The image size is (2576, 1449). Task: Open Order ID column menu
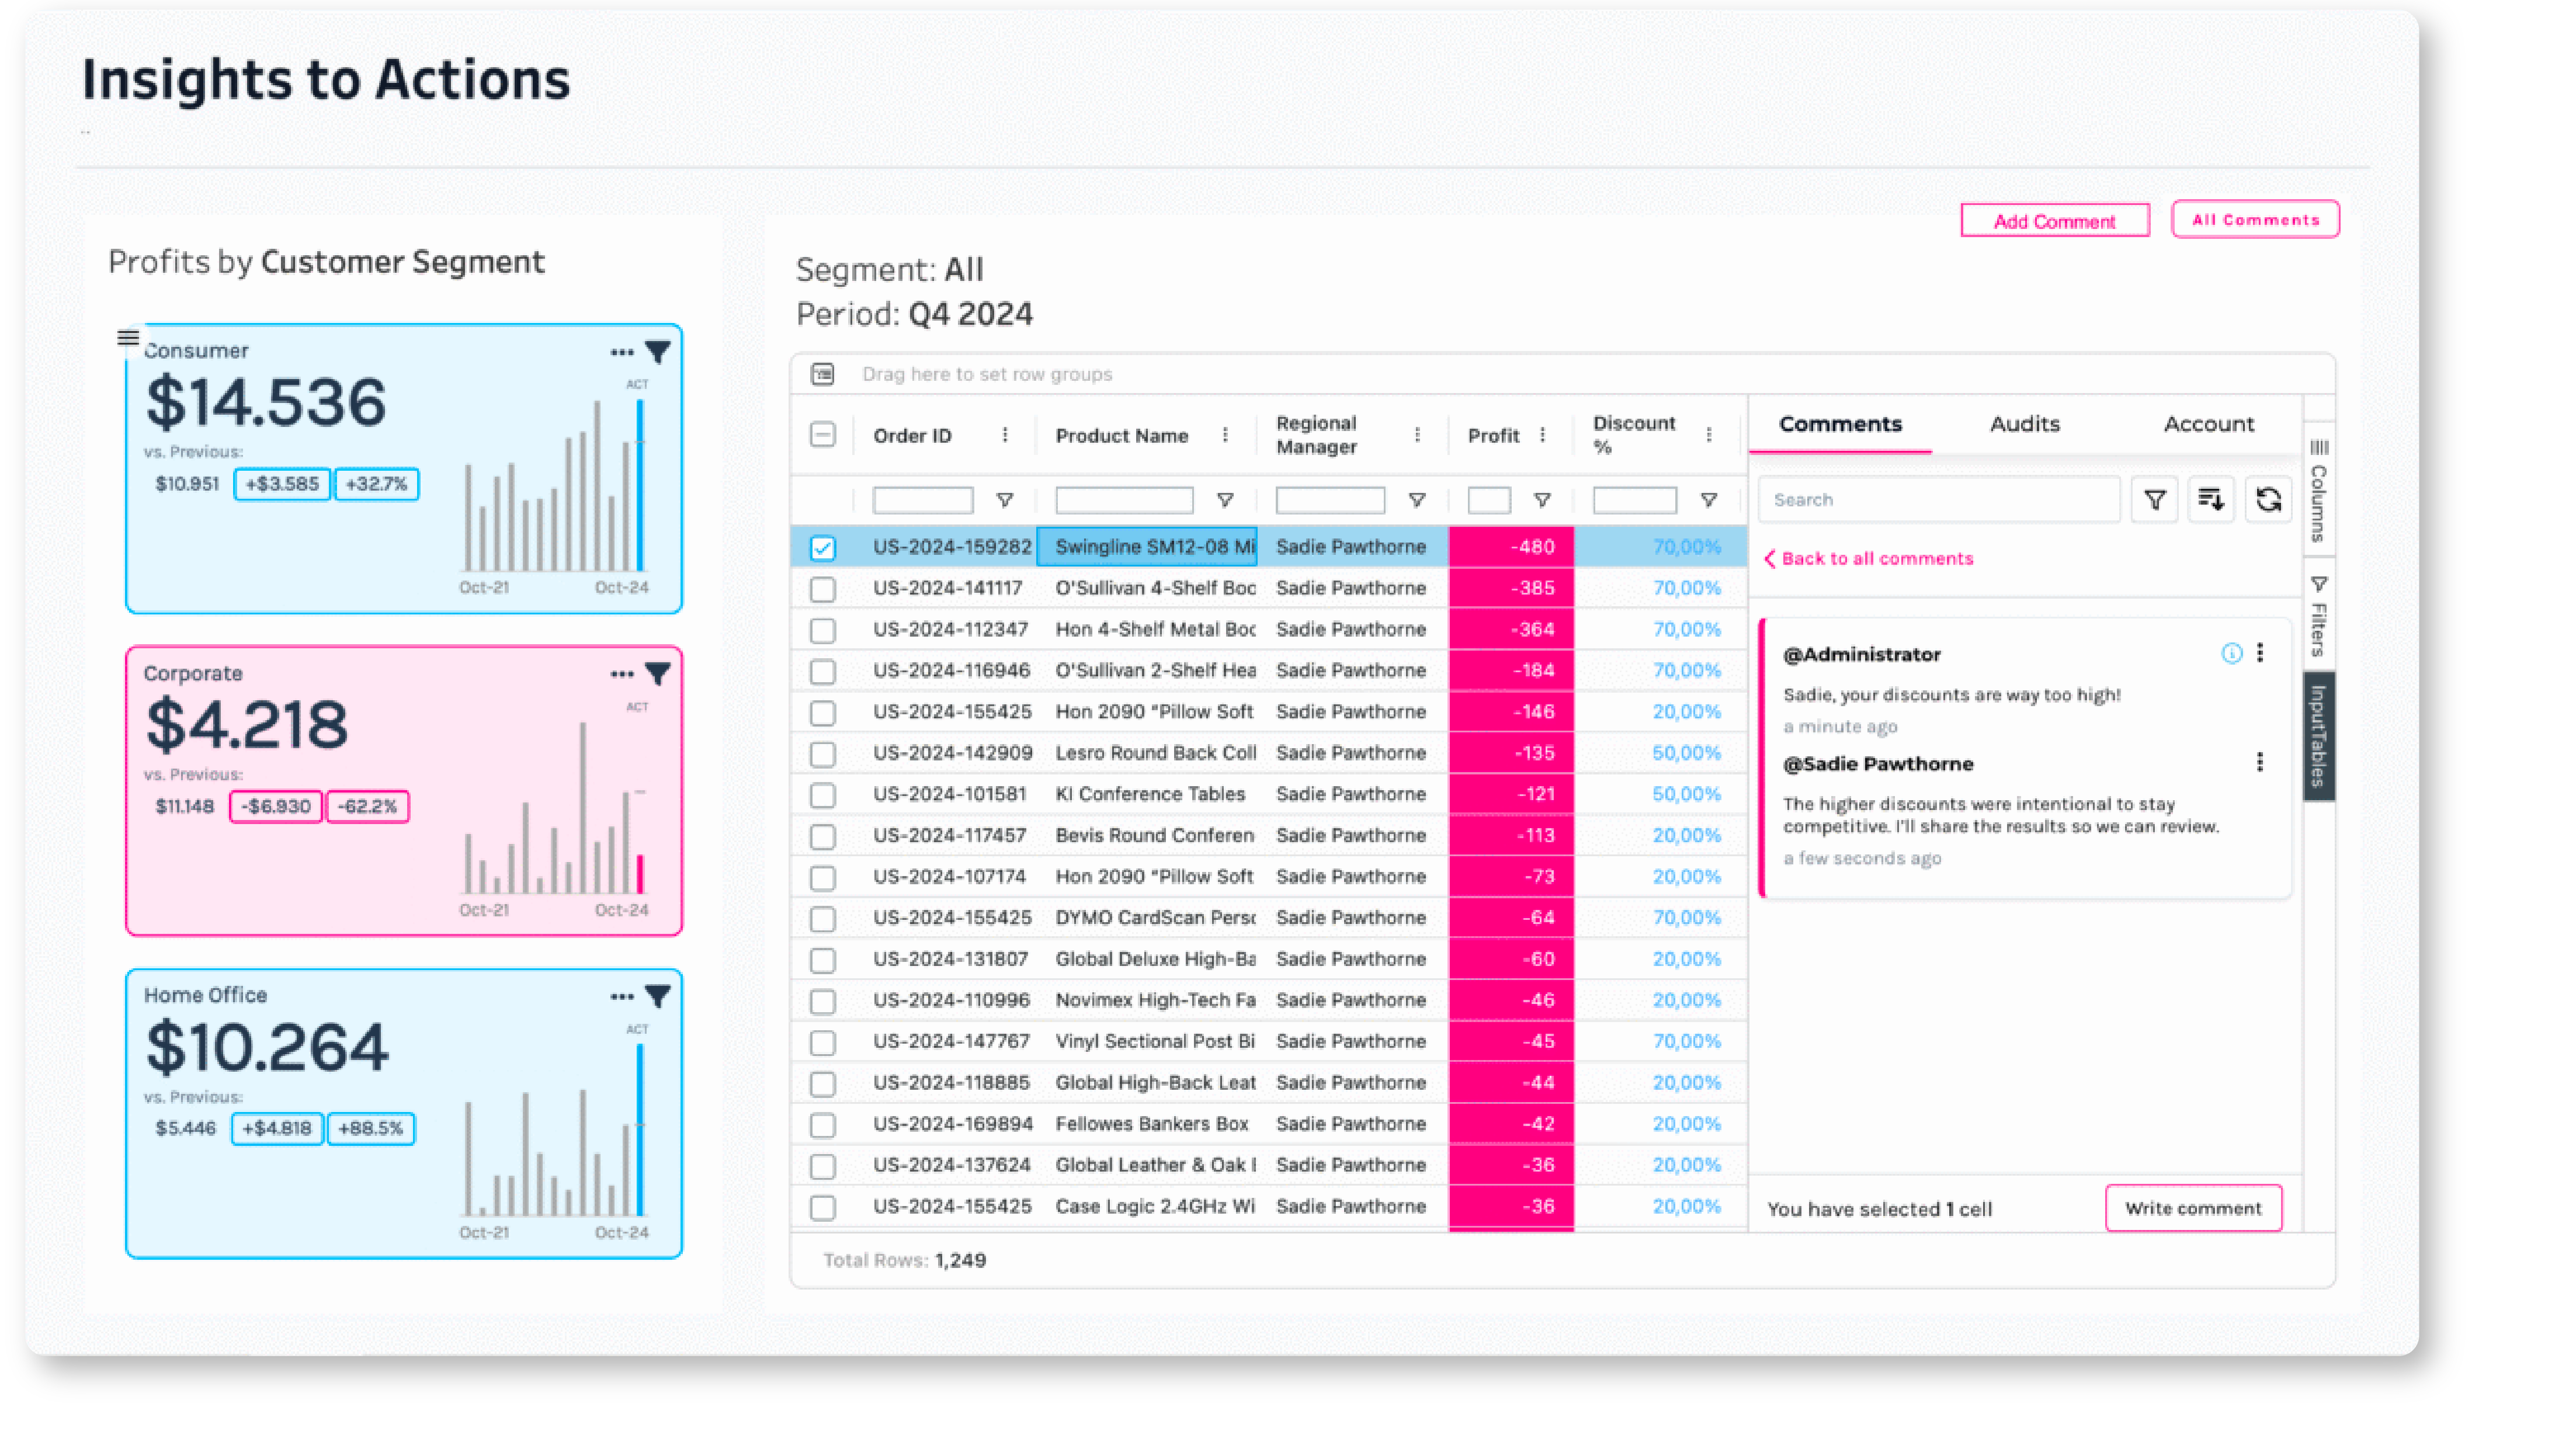[1004, 435]
